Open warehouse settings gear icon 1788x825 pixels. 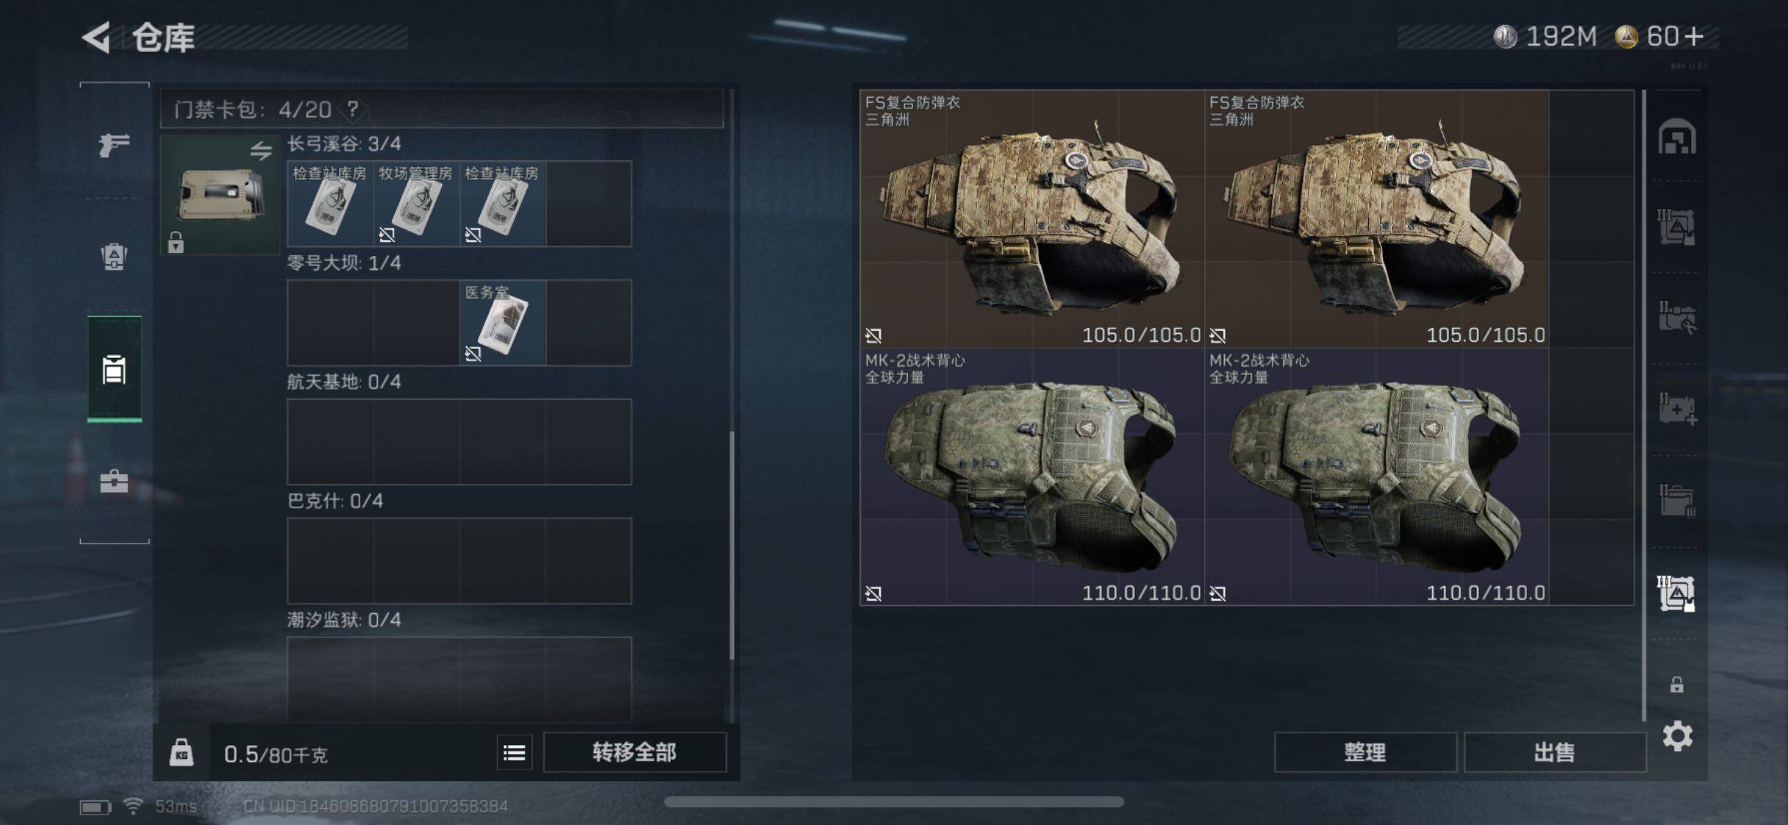[1677, 736]
